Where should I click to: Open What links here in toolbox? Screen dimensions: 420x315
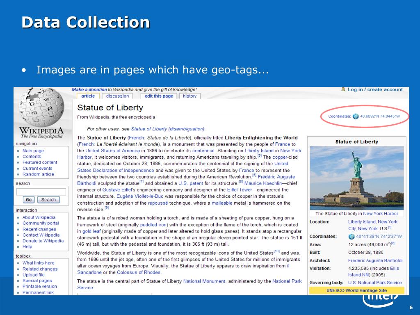[x=38, y=263]
